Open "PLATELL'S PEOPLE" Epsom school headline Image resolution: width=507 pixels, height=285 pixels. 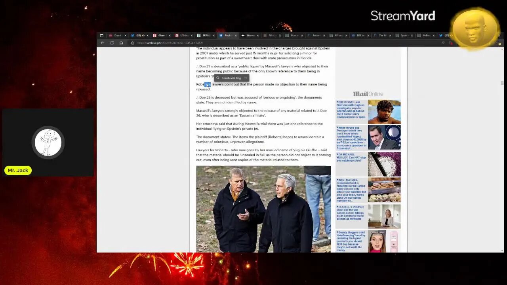point(351,213)
